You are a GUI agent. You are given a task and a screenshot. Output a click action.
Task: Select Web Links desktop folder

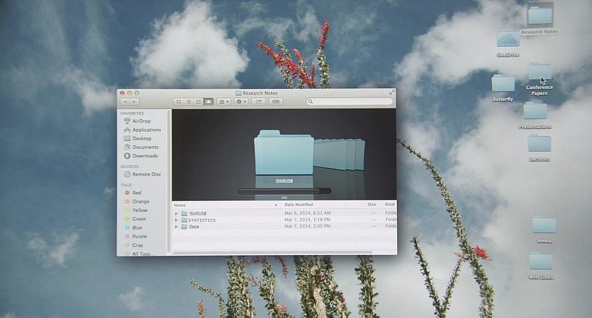[541, 266]
